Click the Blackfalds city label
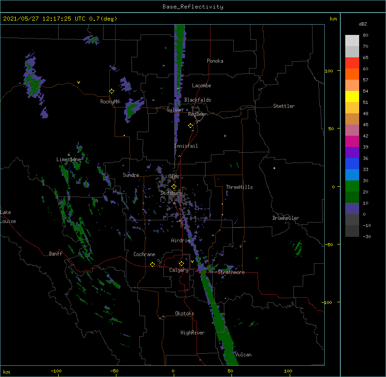The image size is (386, 377). [x=197, y=100]
